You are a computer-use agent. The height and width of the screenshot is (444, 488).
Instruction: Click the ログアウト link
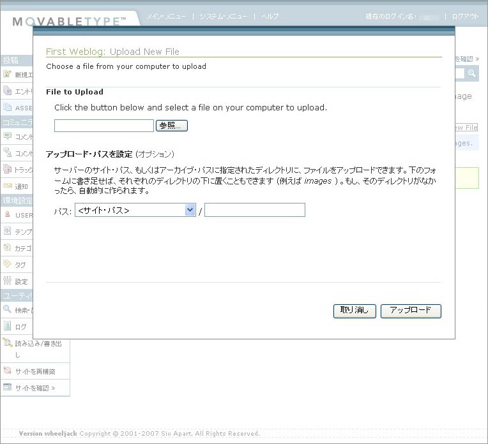click(464, 16)
